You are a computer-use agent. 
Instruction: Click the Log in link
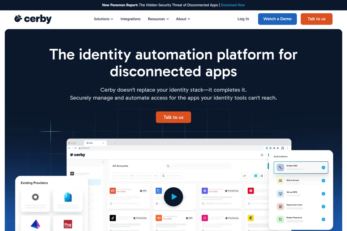(x=243, y=19)
